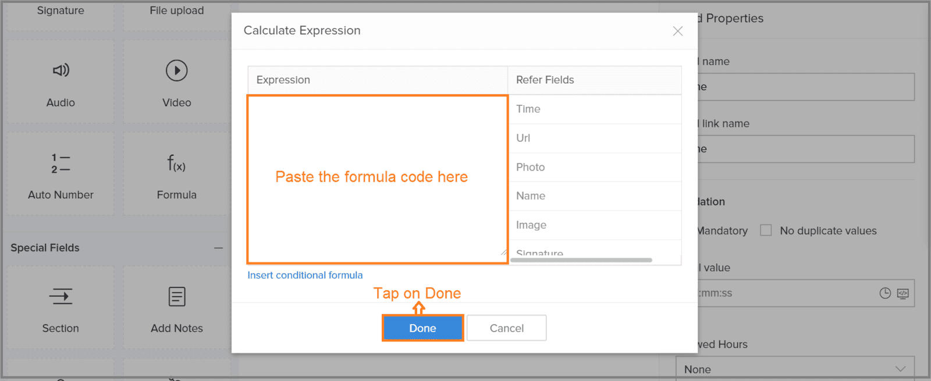The width and height of the screenshot is (931, 381).
Task: Add the Auto Number field
Action: (x=61, y=174)
